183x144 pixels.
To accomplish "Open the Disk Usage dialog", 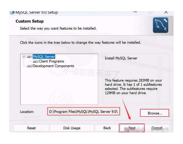I will coord(72,128).
